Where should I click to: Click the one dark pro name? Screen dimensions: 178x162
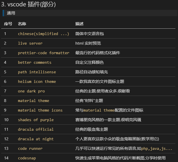(31, 91)
